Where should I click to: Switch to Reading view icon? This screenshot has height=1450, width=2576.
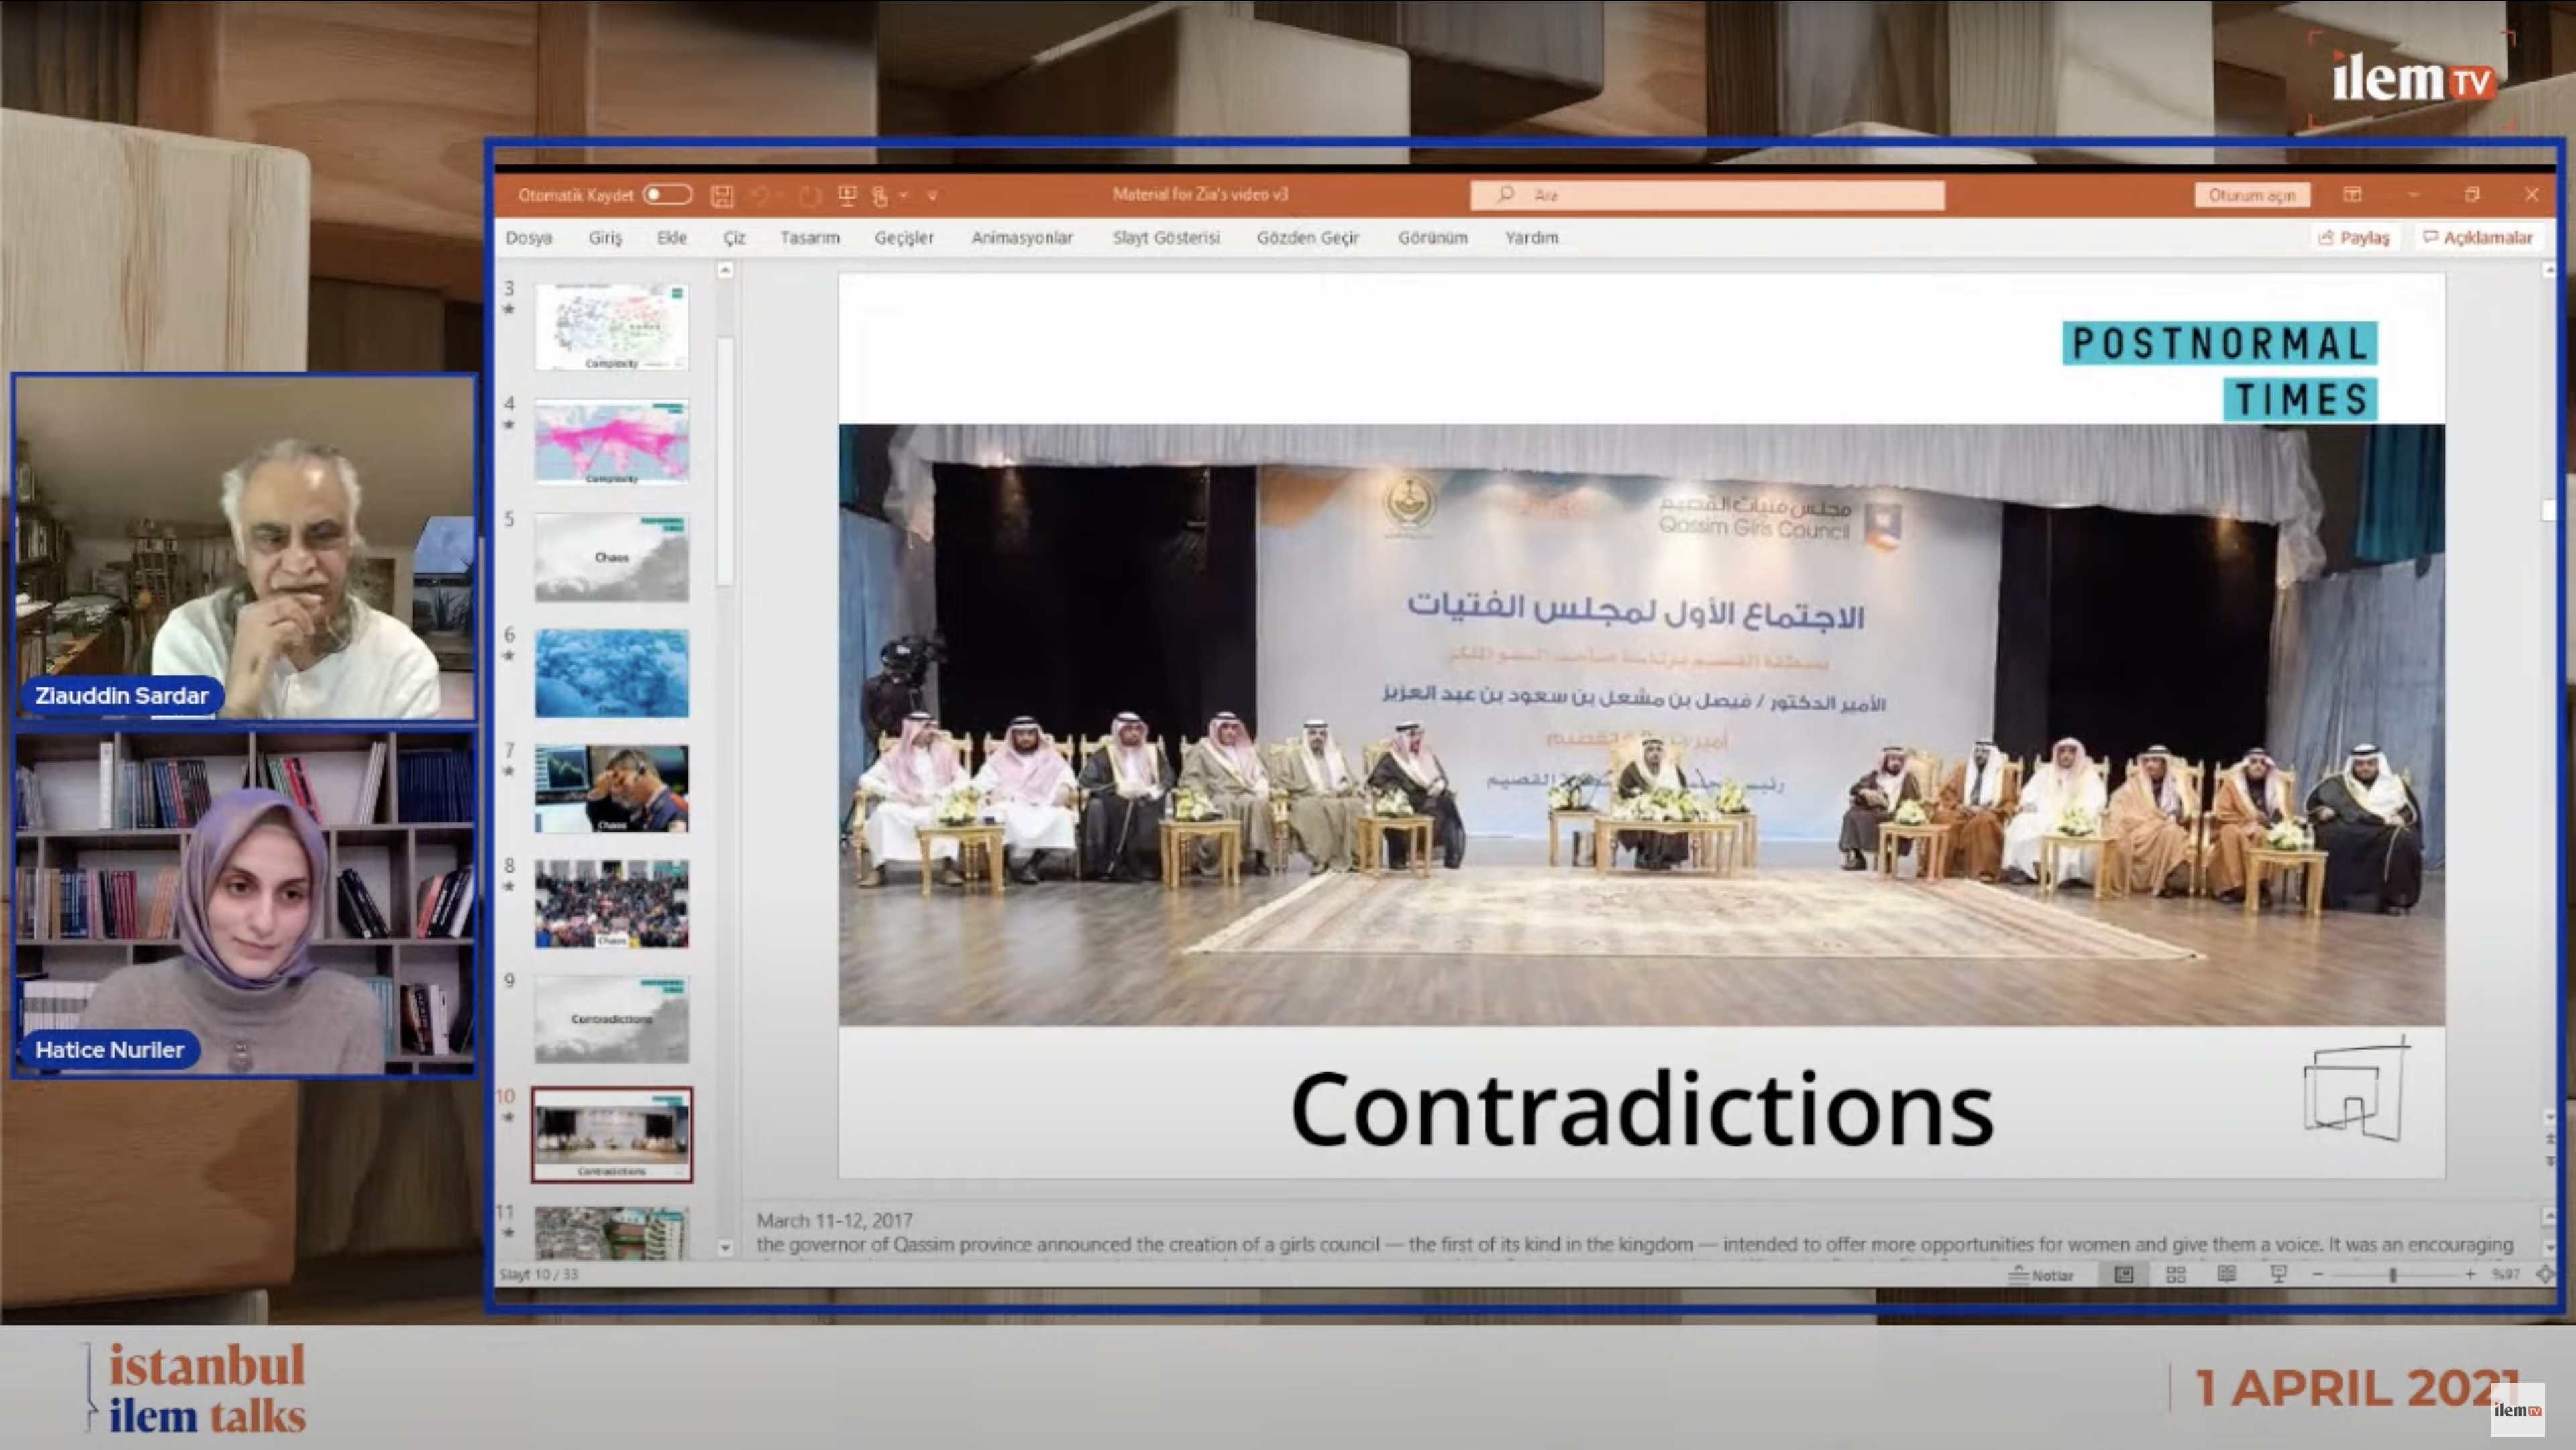click(2227, 1274)
